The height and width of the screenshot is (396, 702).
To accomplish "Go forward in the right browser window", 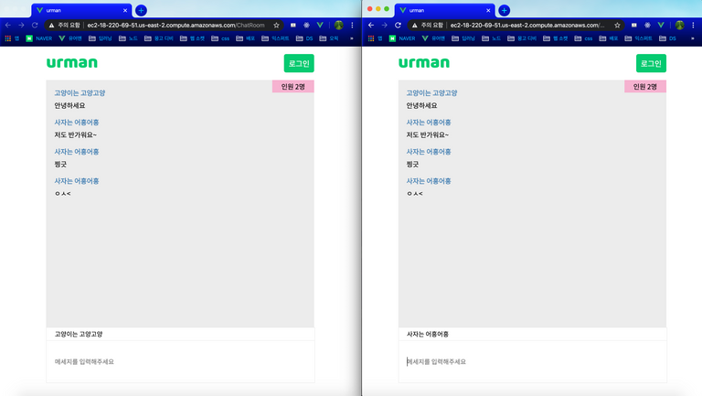I will (385, 25).
